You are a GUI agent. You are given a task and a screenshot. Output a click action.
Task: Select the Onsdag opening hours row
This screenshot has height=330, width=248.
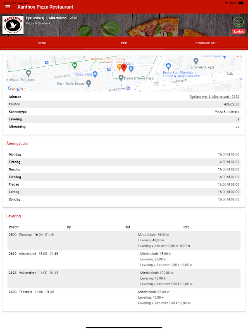(124, 170)
